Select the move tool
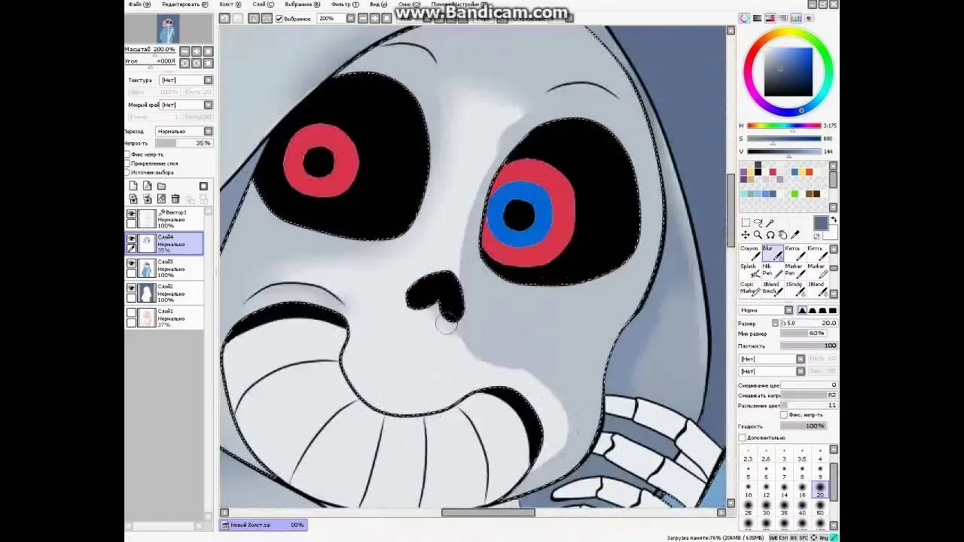This screenshot has width=964, height=542. pyautogui.click(x=746, y=235)
